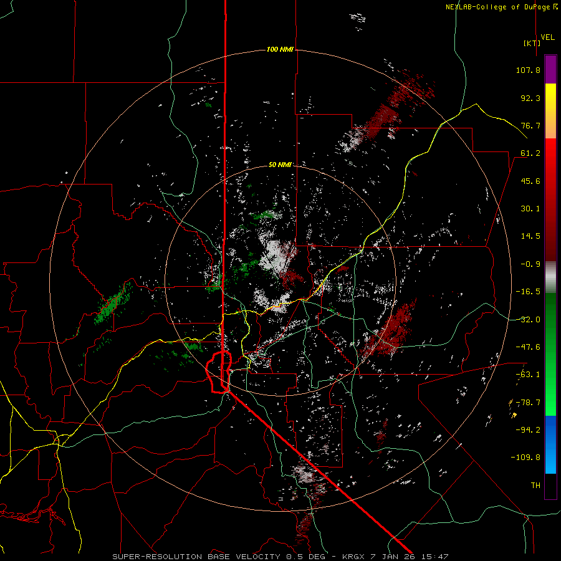Pick the green segment of the velocity scale
561x561 pixels.
(x=550, y=354)
